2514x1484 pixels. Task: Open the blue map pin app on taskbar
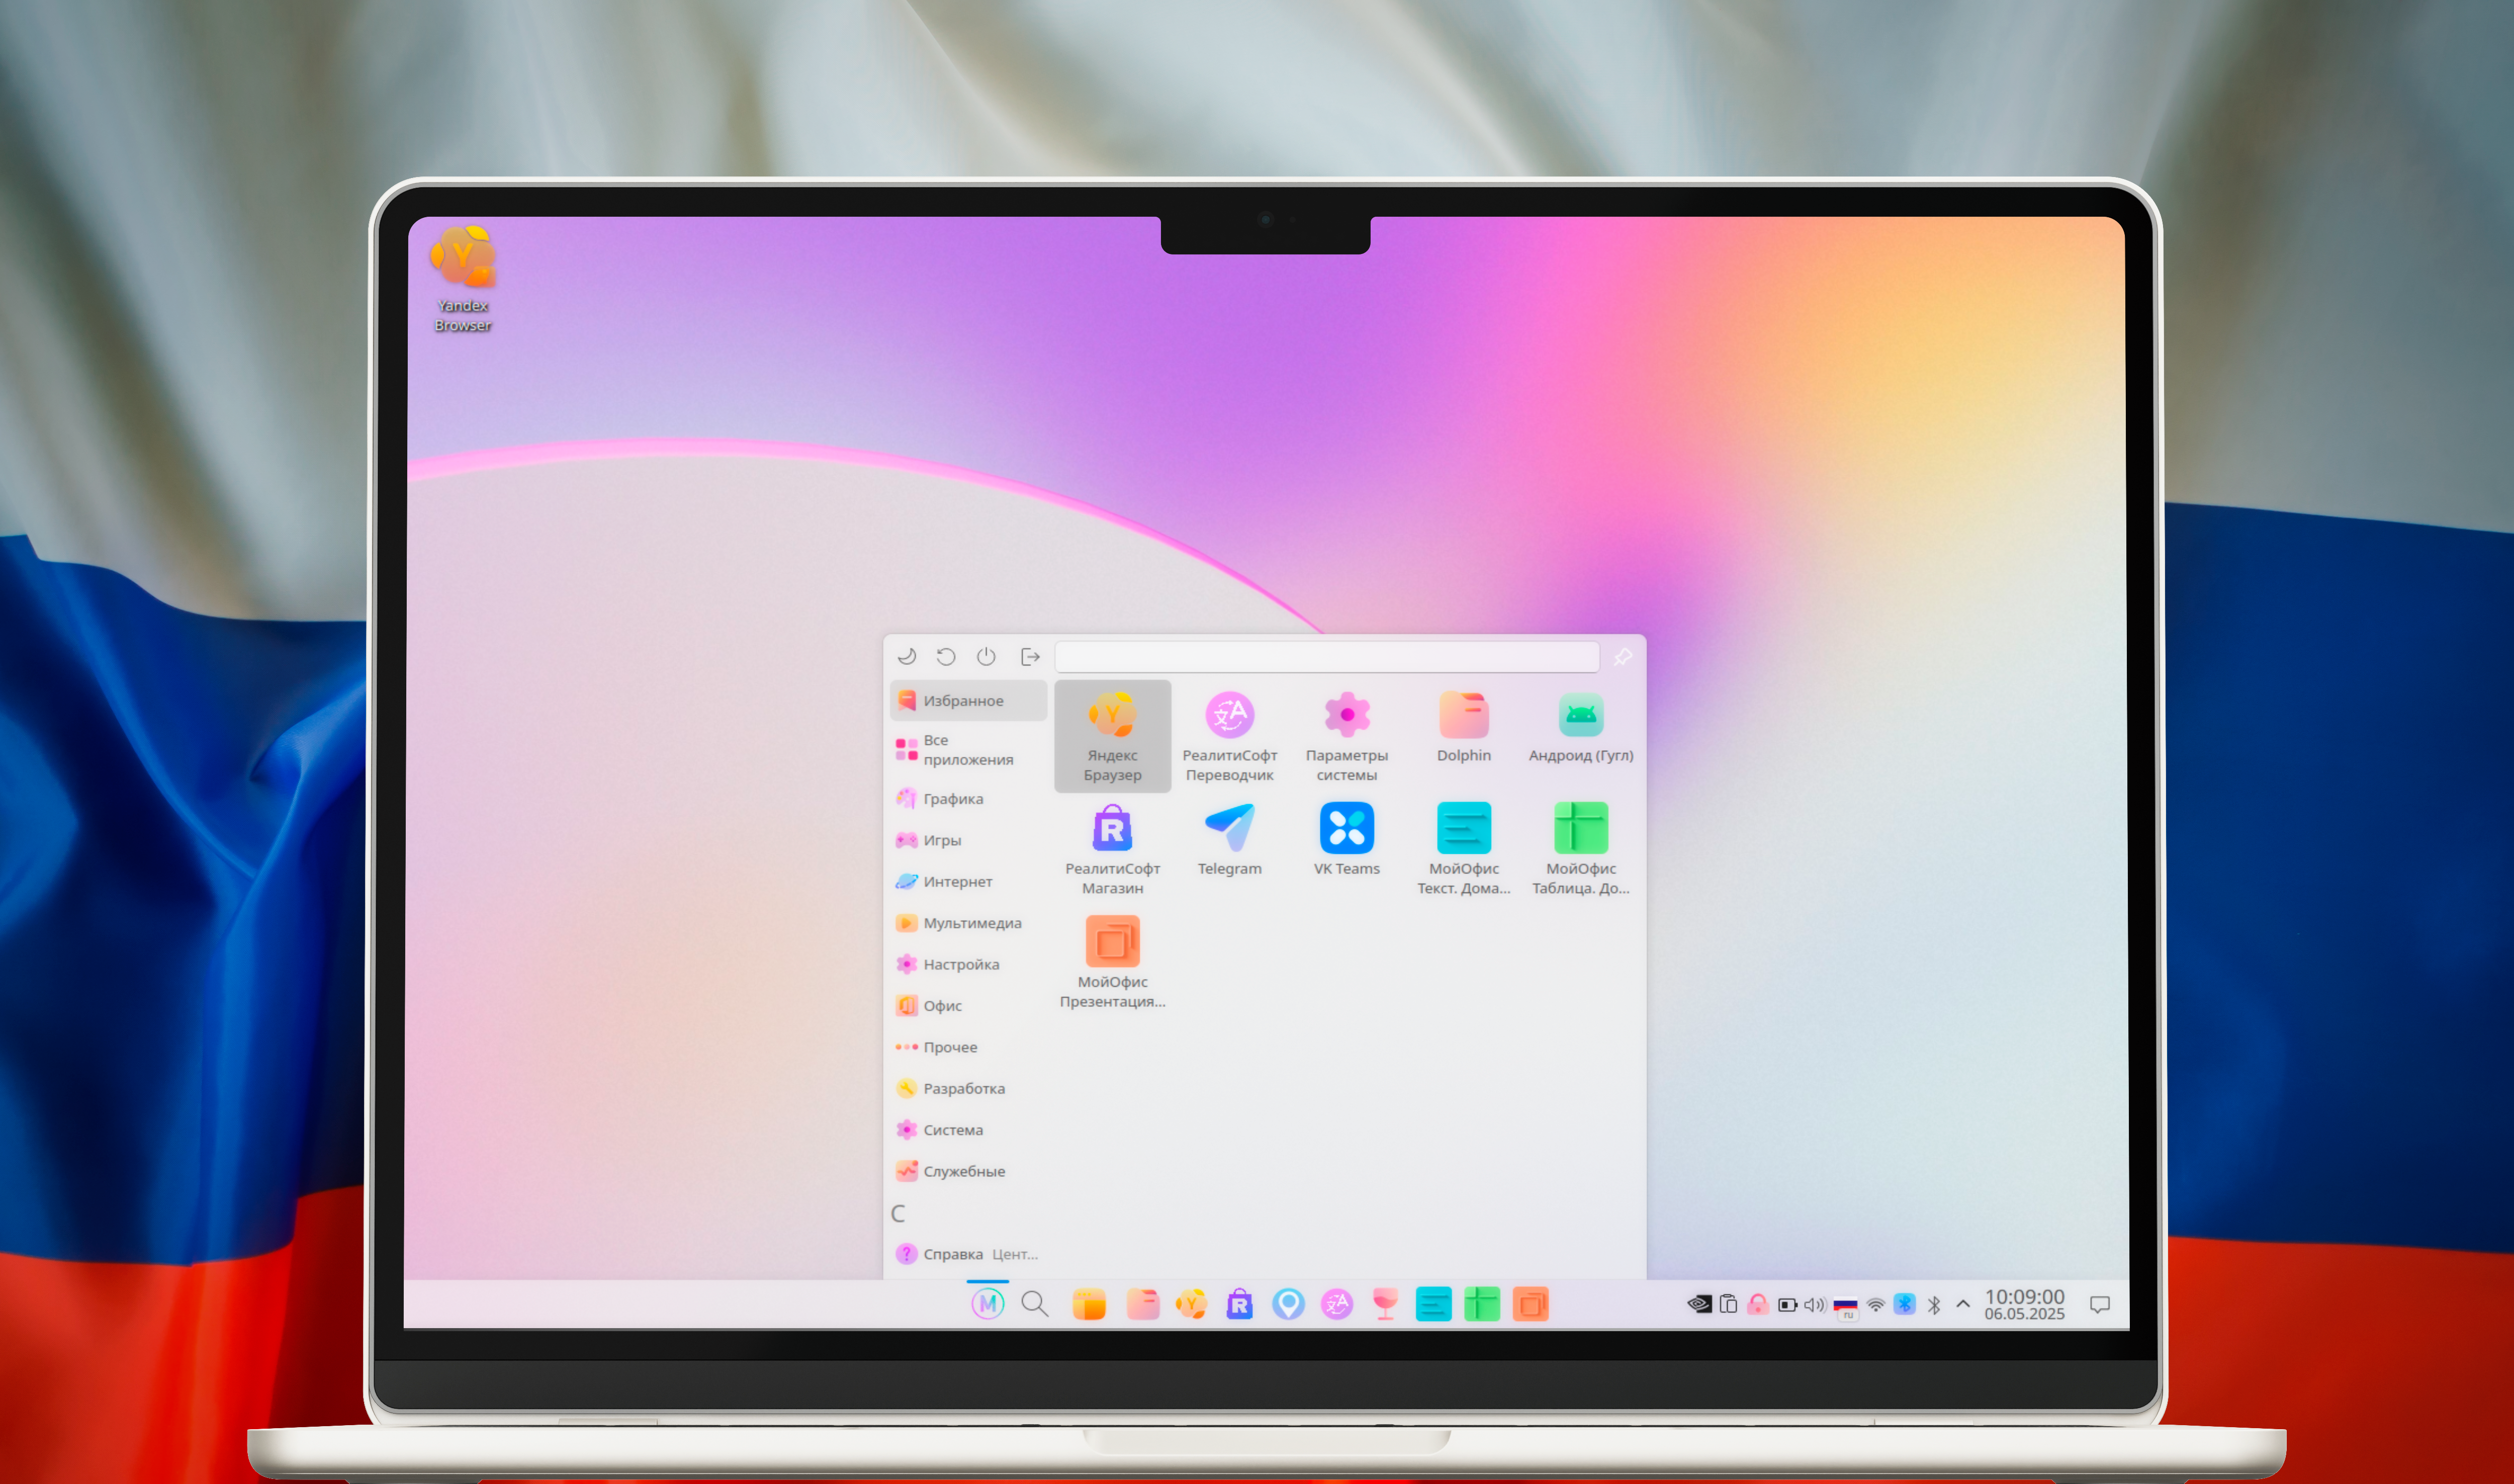click(1289, 1304)
